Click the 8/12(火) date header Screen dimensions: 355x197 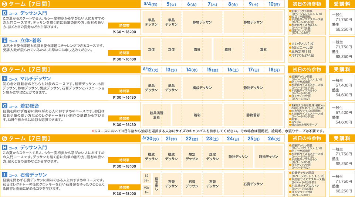point(151,70)
